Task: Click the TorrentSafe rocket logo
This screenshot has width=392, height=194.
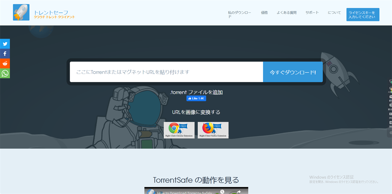Action: [21, 12]
